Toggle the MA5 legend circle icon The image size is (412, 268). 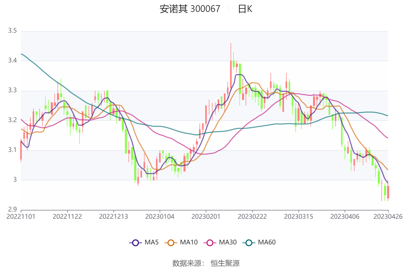point(136,243)
